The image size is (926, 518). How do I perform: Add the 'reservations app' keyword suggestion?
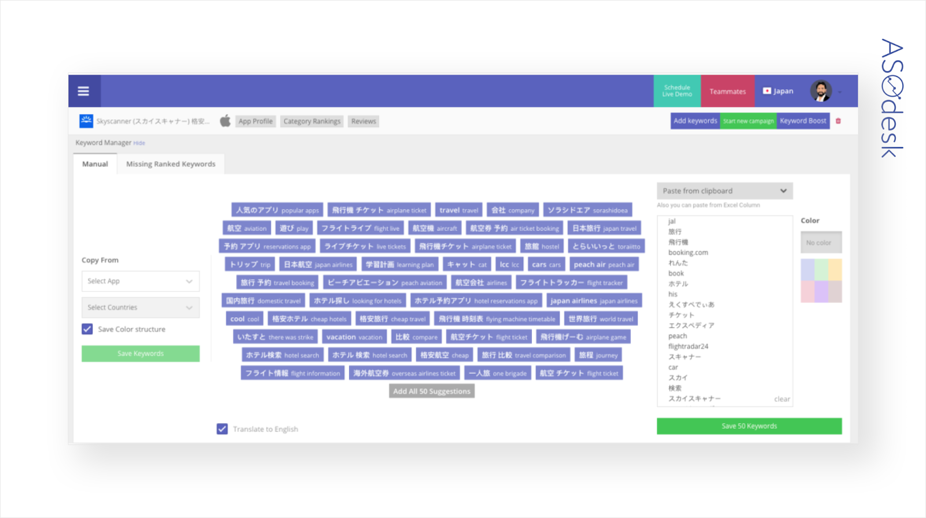click(x=267, y=246)
